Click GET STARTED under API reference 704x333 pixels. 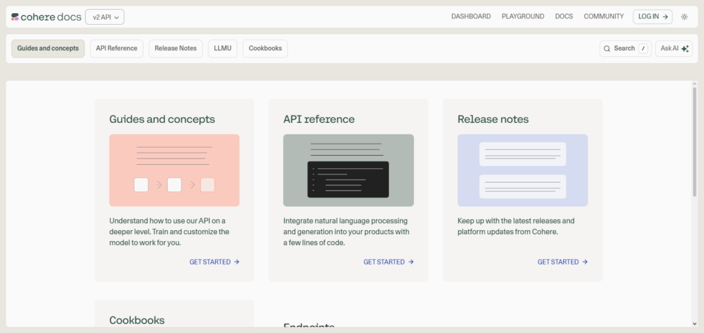(389, 262)
